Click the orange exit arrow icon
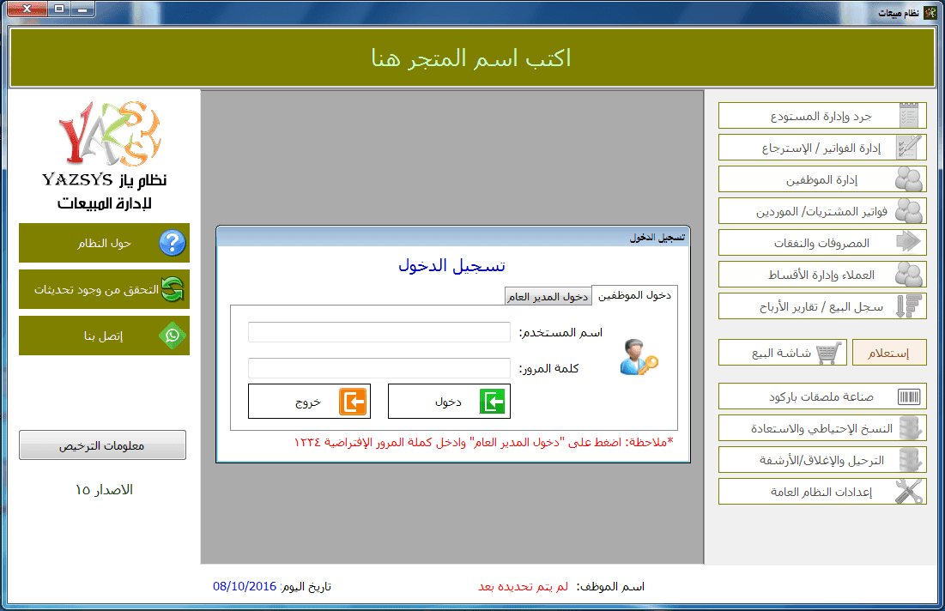 [353, 402]
